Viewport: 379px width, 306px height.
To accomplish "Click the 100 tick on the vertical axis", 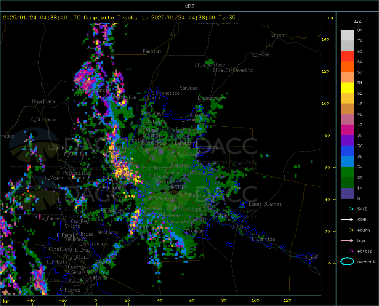I will tap(325, 103).
